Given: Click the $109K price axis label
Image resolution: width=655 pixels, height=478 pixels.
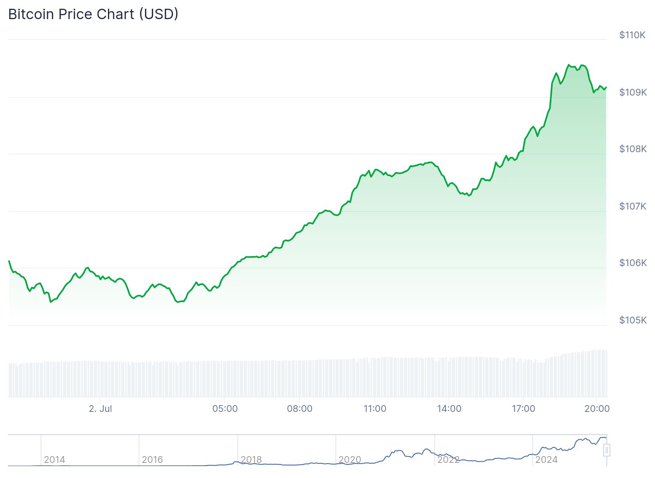Looking at the screenshot, I should [633, 92].
